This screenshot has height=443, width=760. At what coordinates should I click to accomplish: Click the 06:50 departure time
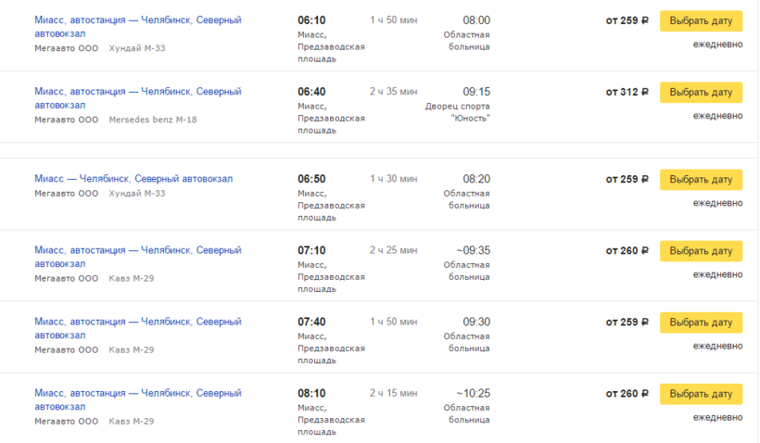click(x=311, y=179)
